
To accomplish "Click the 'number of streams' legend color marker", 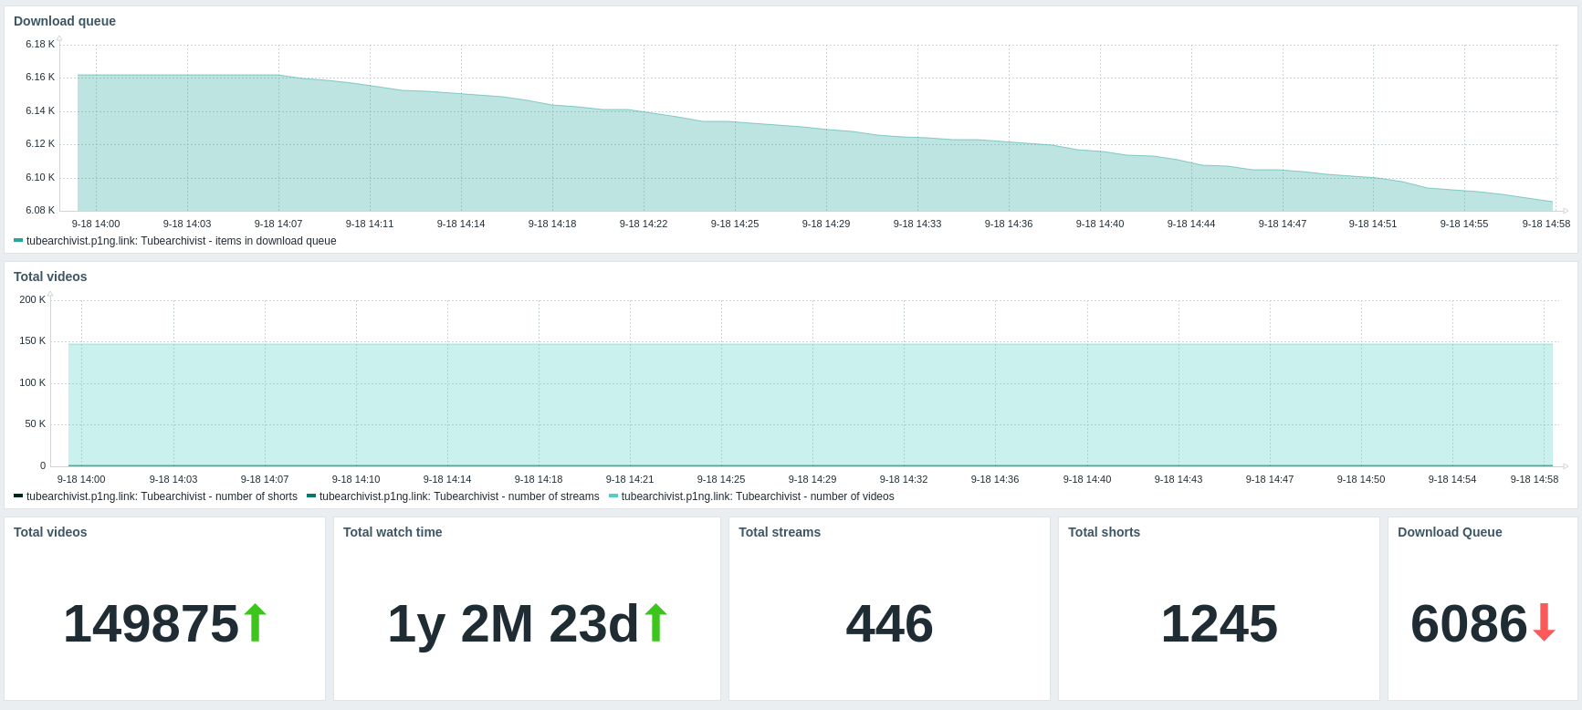I will tap(311, 496).
